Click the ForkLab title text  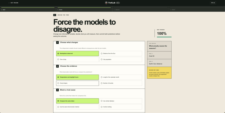[112, 3]
